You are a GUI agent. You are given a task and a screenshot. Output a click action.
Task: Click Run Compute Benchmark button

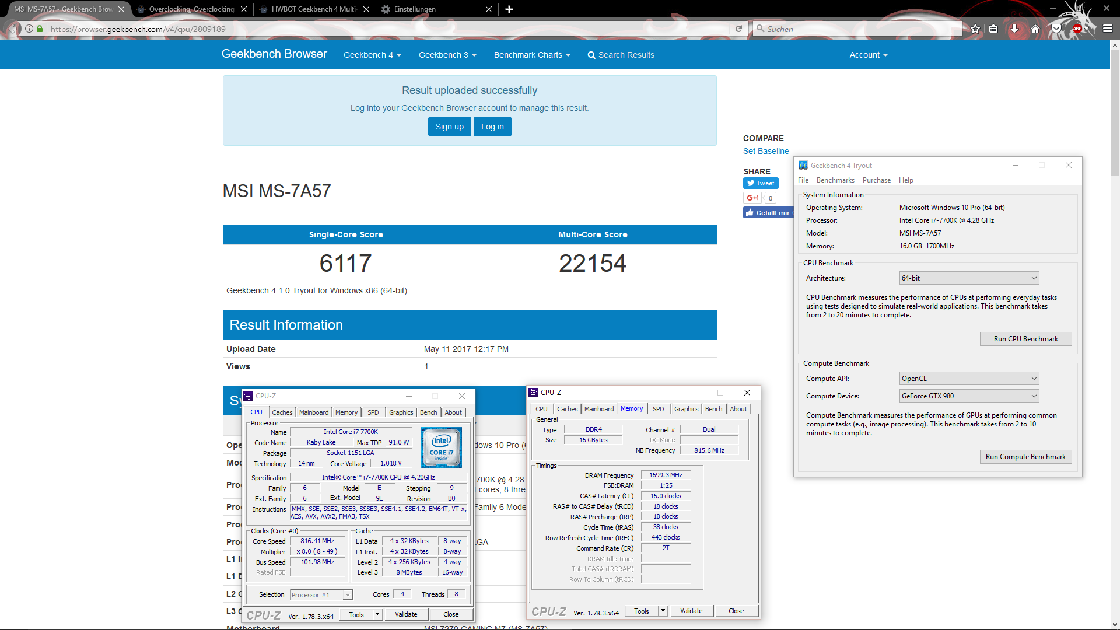point(1025,457)
